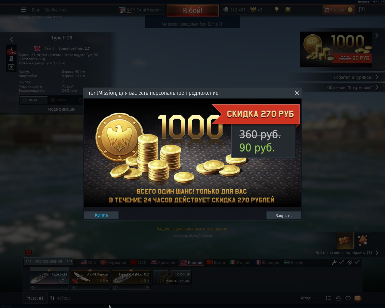Click the help question mark icon
The height and width of the screenshot is (308, 385).
coord(362,10)
